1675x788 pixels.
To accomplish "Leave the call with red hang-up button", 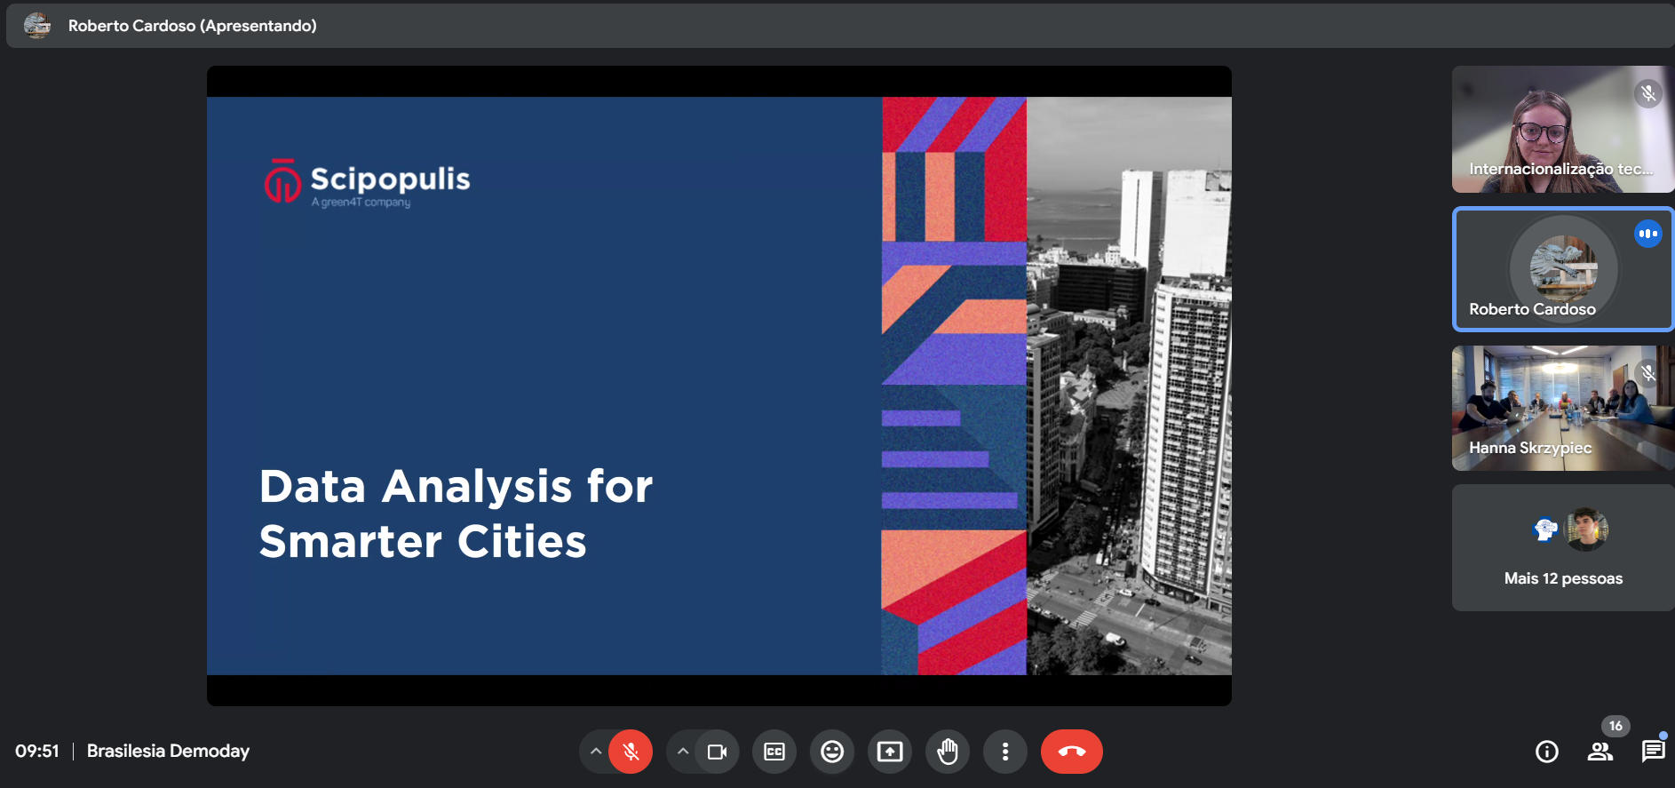I will (1071, 752).
